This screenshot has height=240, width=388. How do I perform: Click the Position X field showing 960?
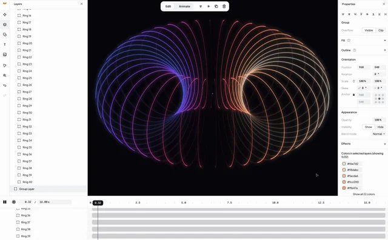point(364,67)
